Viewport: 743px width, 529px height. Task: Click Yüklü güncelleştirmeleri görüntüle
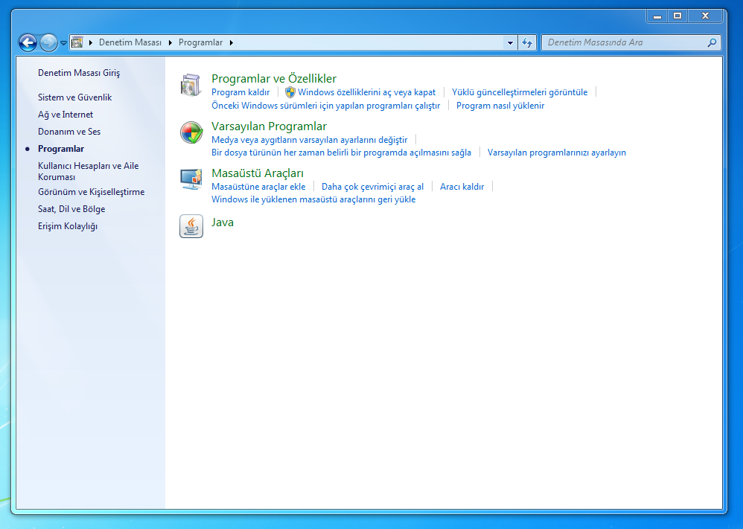coord(520,92)
